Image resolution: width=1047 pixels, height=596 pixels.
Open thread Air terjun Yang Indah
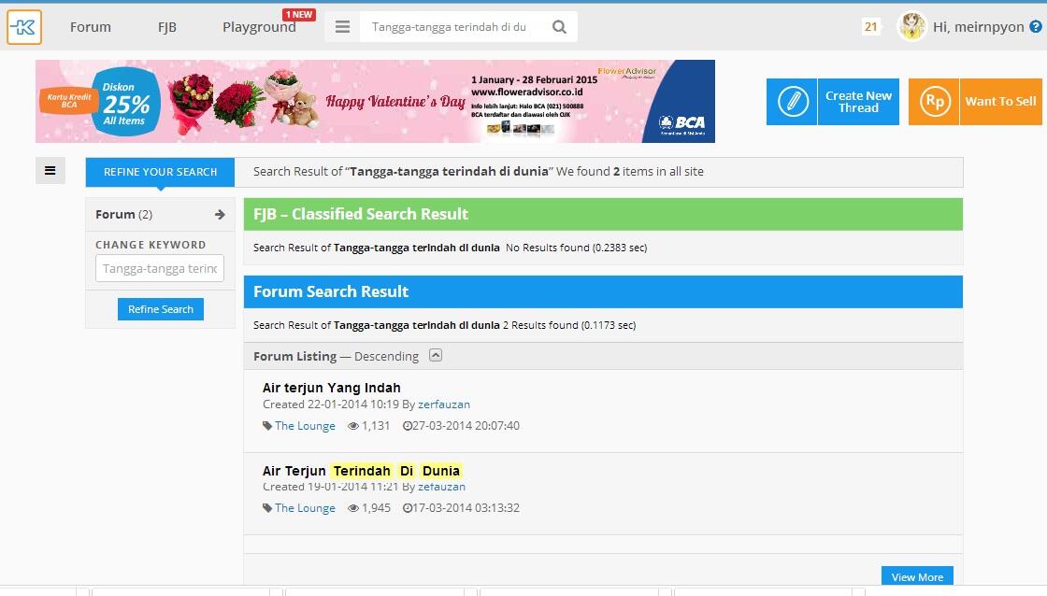tap(331, 388)
